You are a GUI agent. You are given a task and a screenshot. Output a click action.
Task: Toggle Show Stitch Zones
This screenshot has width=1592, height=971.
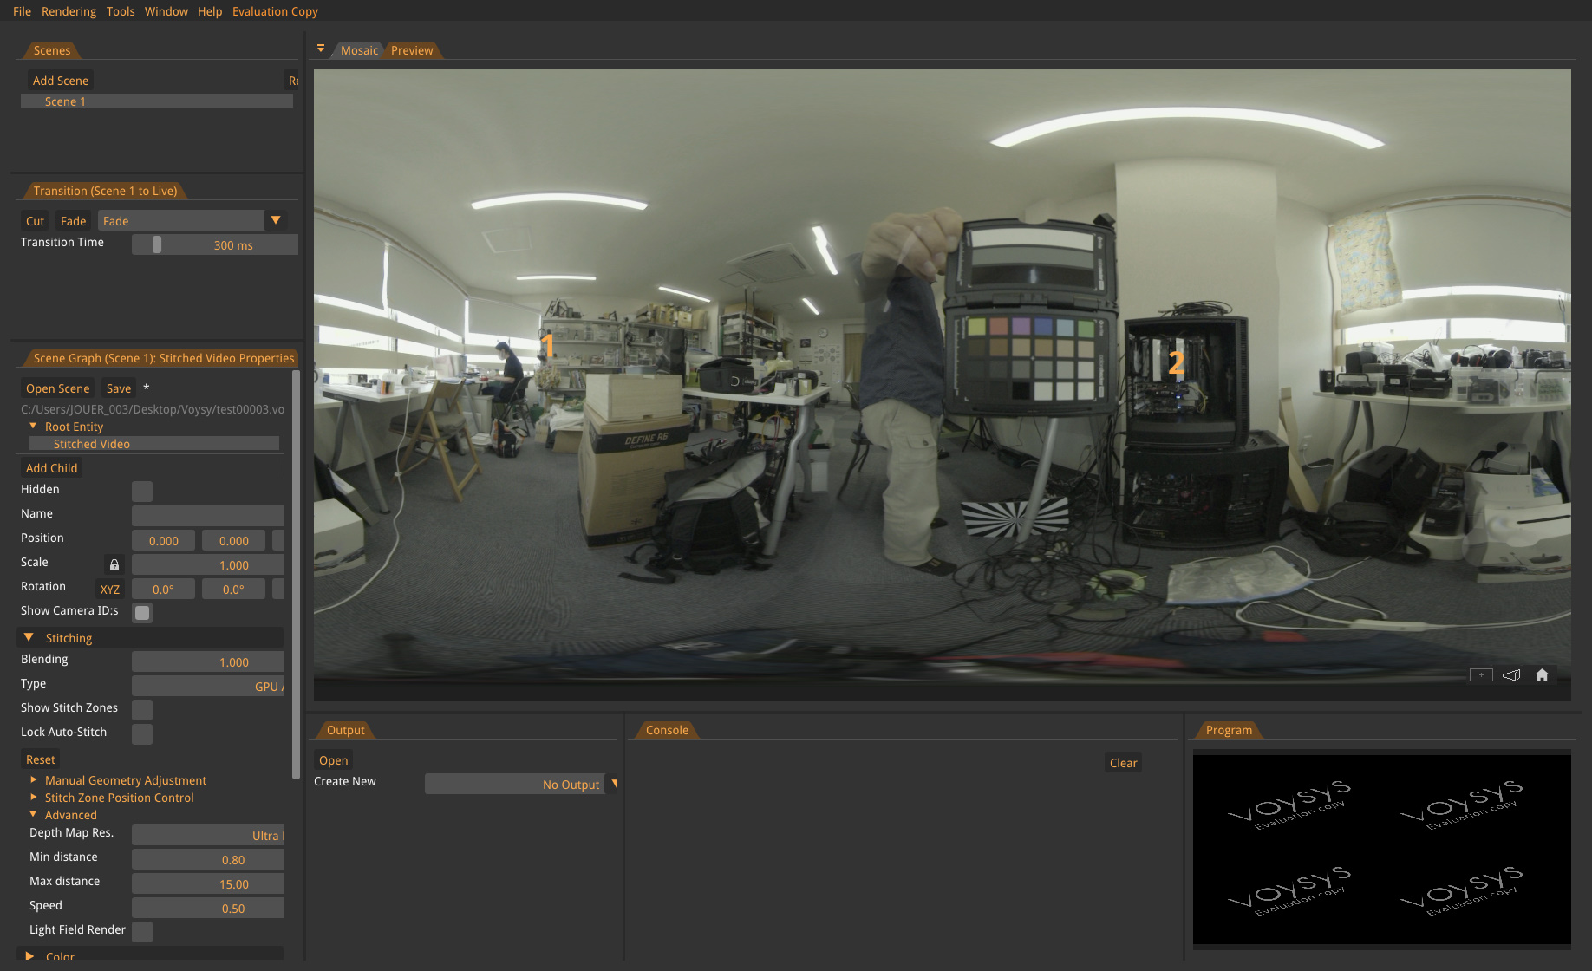pos(141,709)
